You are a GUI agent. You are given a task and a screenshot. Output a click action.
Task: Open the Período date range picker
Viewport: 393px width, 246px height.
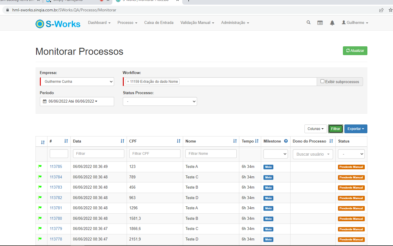pyautogui.click(x=77, y=101)
